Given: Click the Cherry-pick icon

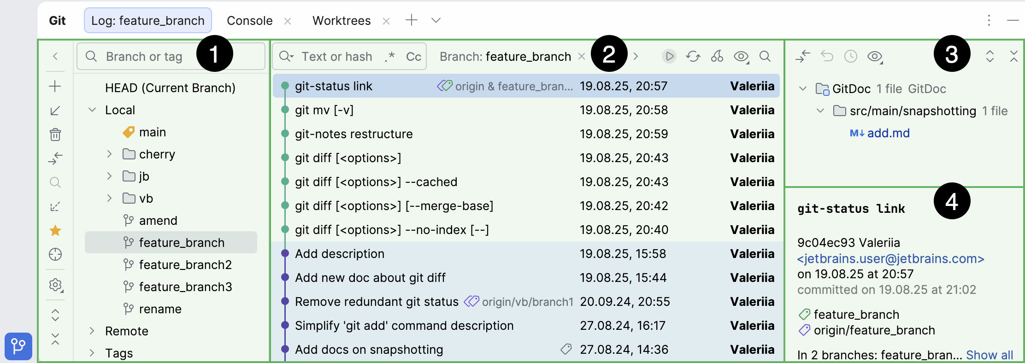Looking at the screenshot, I should [x=717, y=56].
